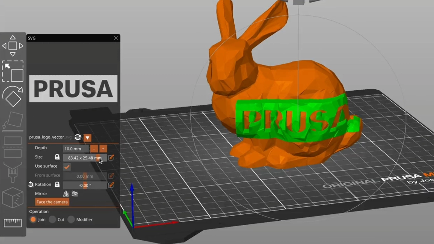Click the From surface distance slider
Image resolution: width=434 pixels, height=244 pixels.
click(85, 176)
